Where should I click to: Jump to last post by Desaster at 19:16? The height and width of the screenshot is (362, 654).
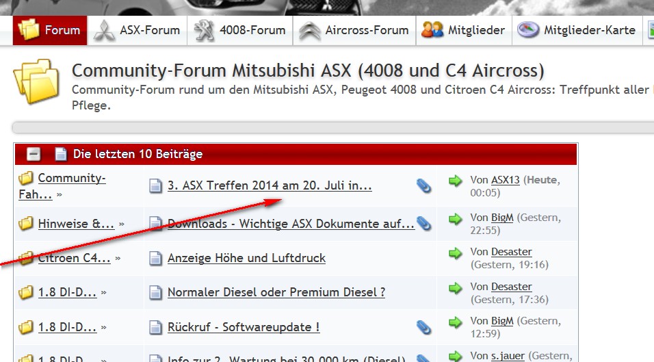(x=456, y=253)
